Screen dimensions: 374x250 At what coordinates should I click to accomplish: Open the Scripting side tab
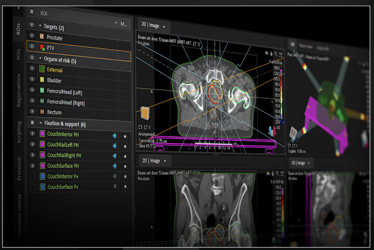pos(18,132)
